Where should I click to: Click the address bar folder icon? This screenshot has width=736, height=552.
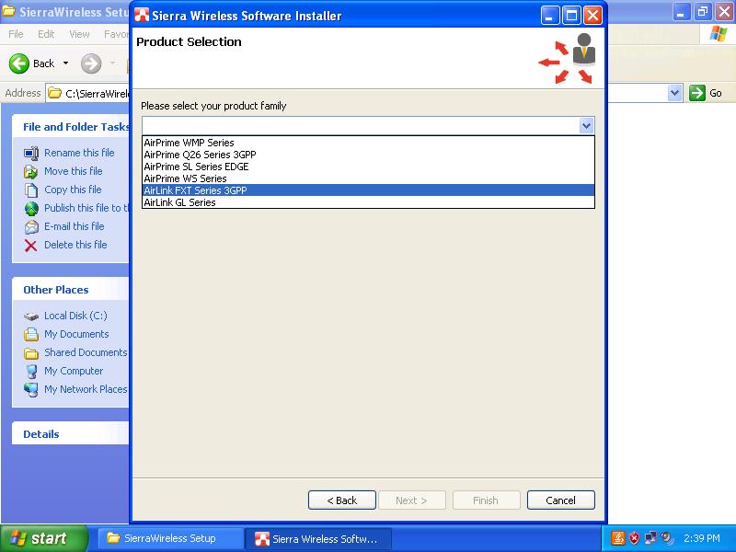pos(55,93)
